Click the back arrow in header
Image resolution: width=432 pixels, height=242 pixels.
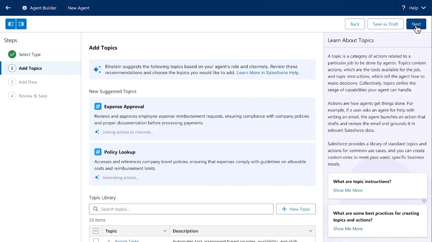point(8,8)
